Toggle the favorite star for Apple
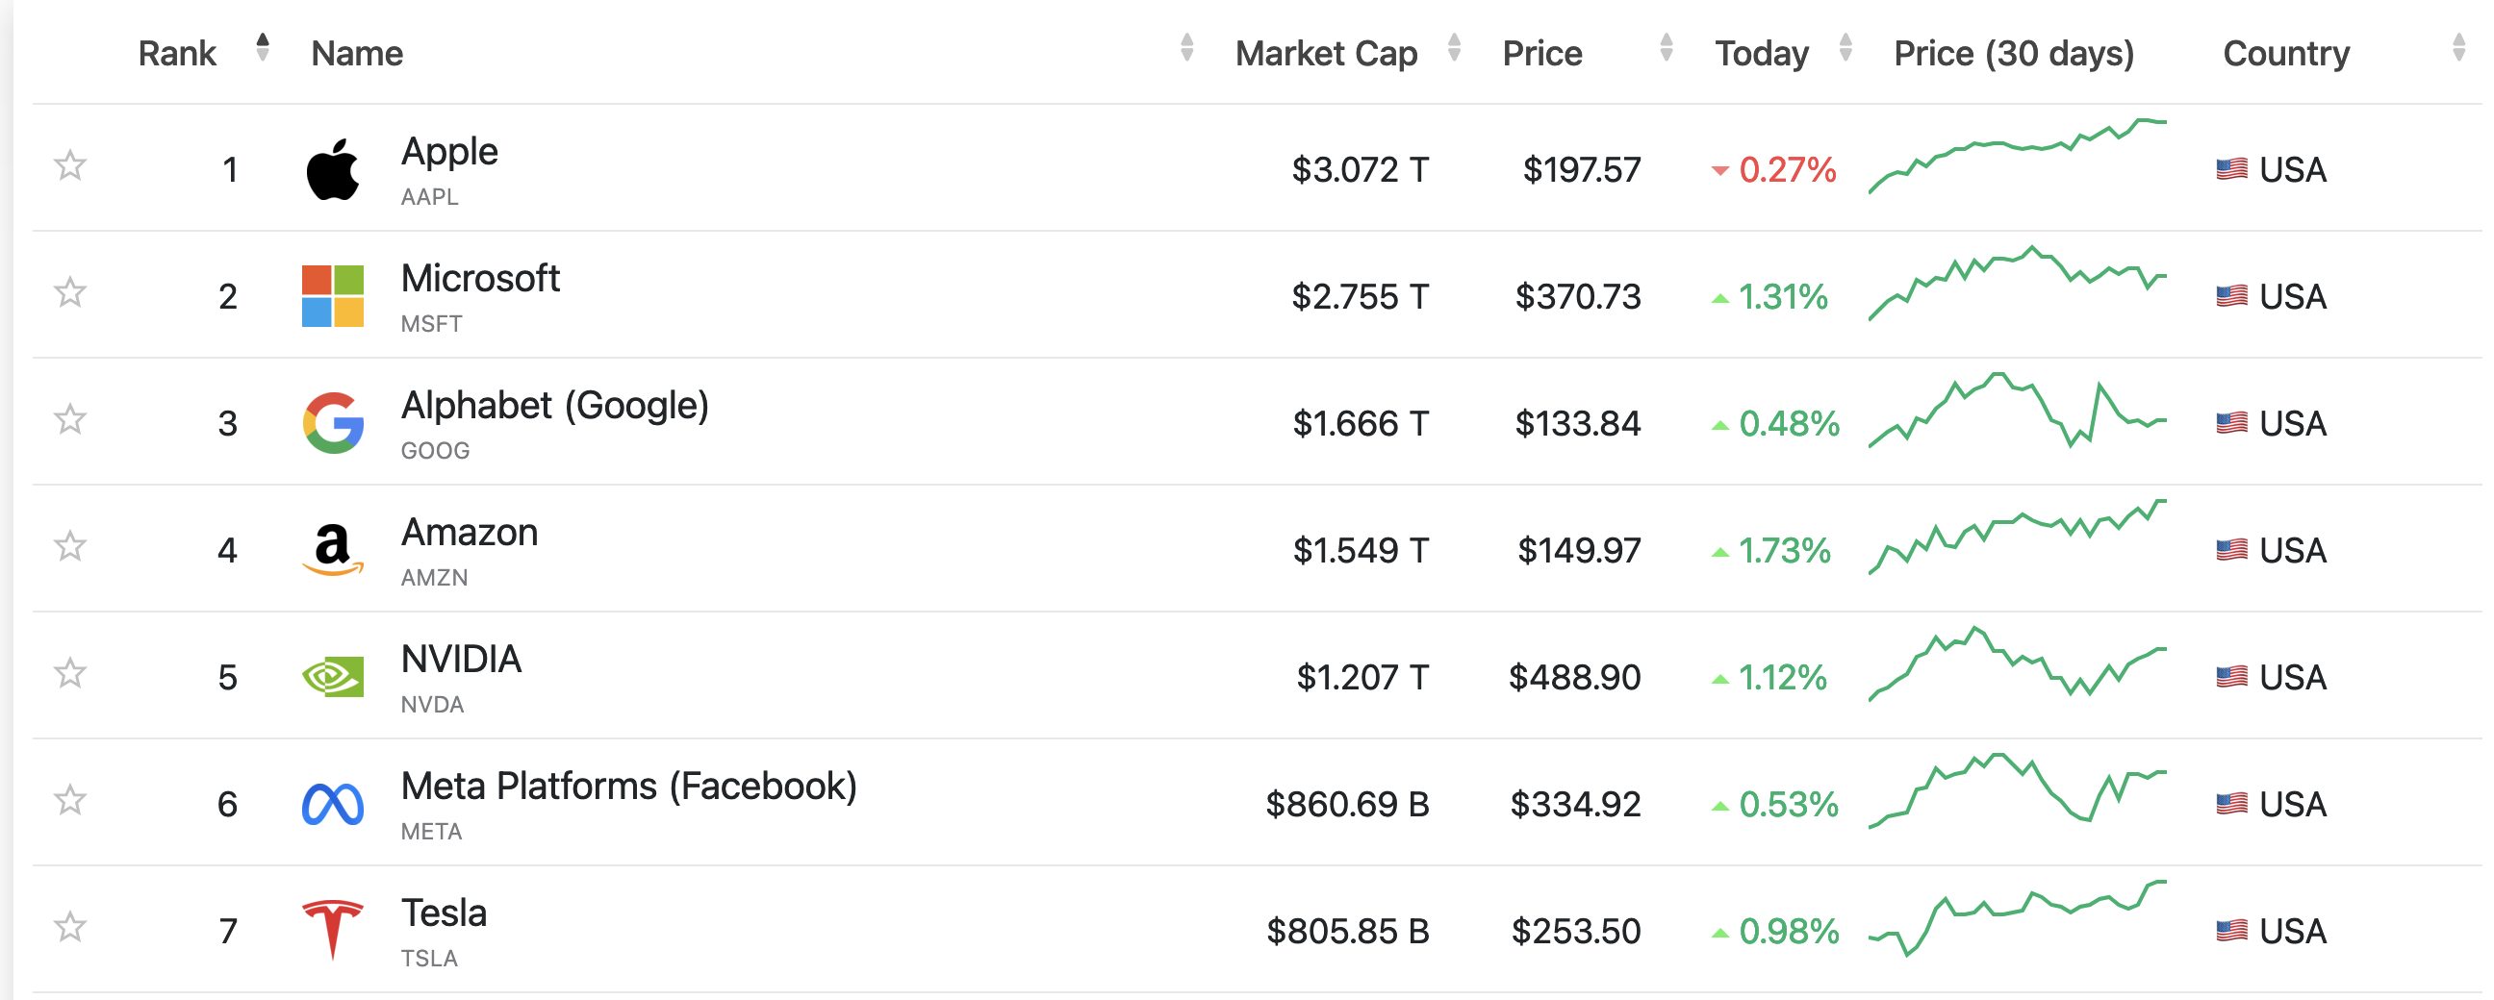The height and width of the screenshot is (1000, 2494). coord(69,165)
